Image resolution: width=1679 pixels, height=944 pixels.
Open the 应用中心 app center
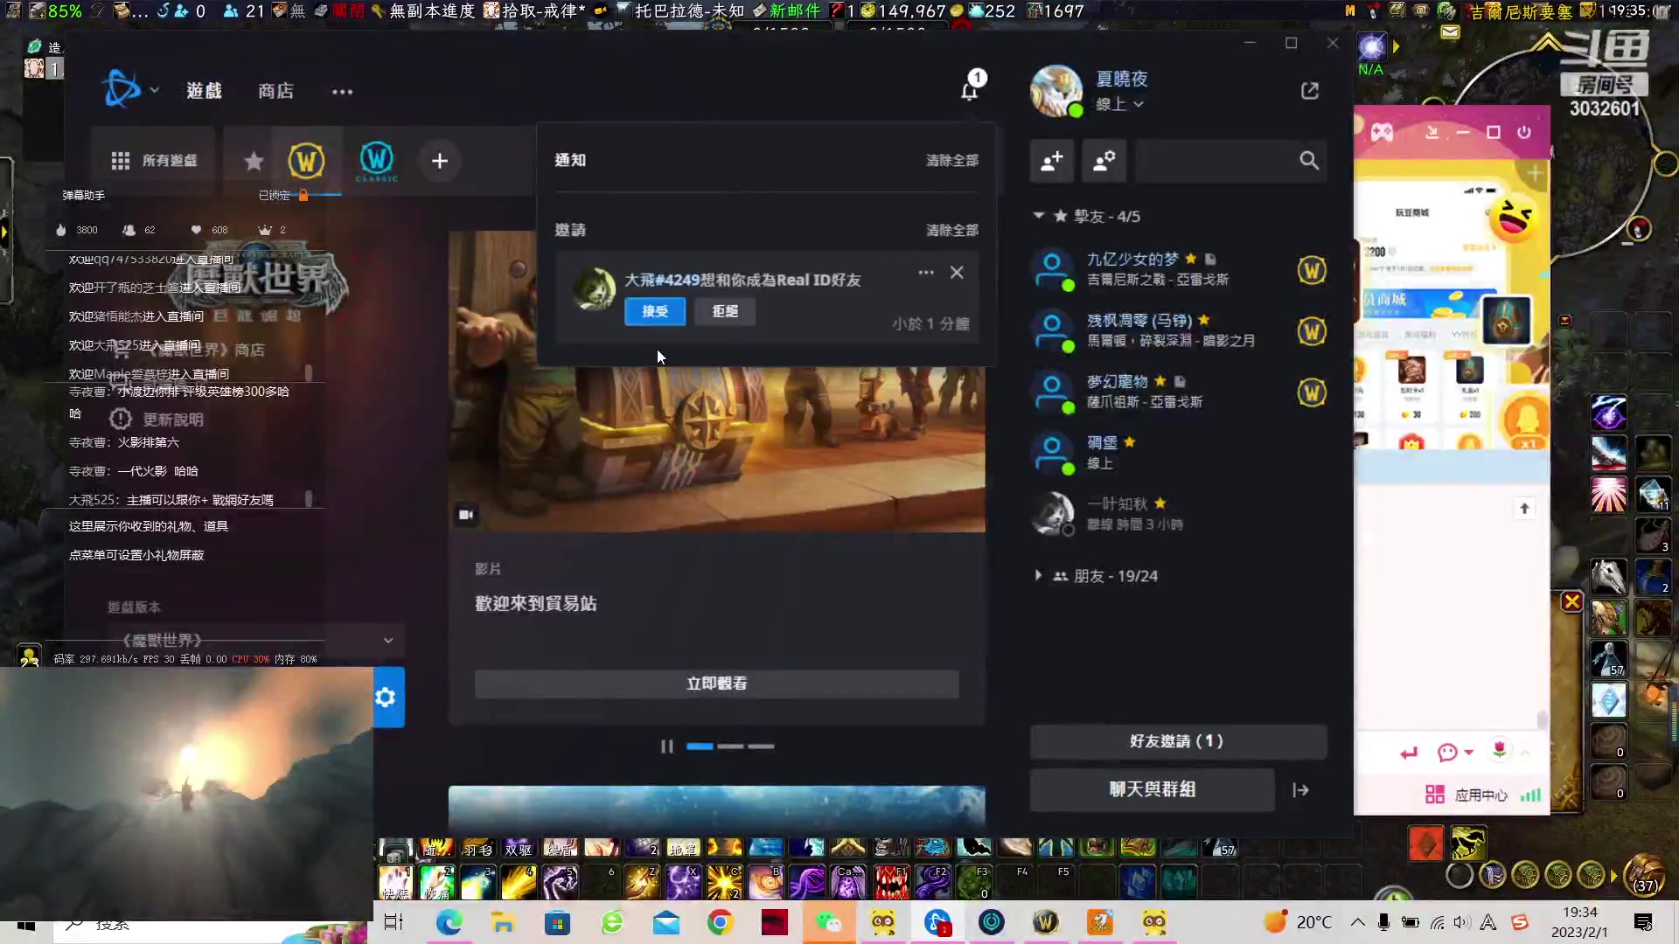coord(1467,795)
